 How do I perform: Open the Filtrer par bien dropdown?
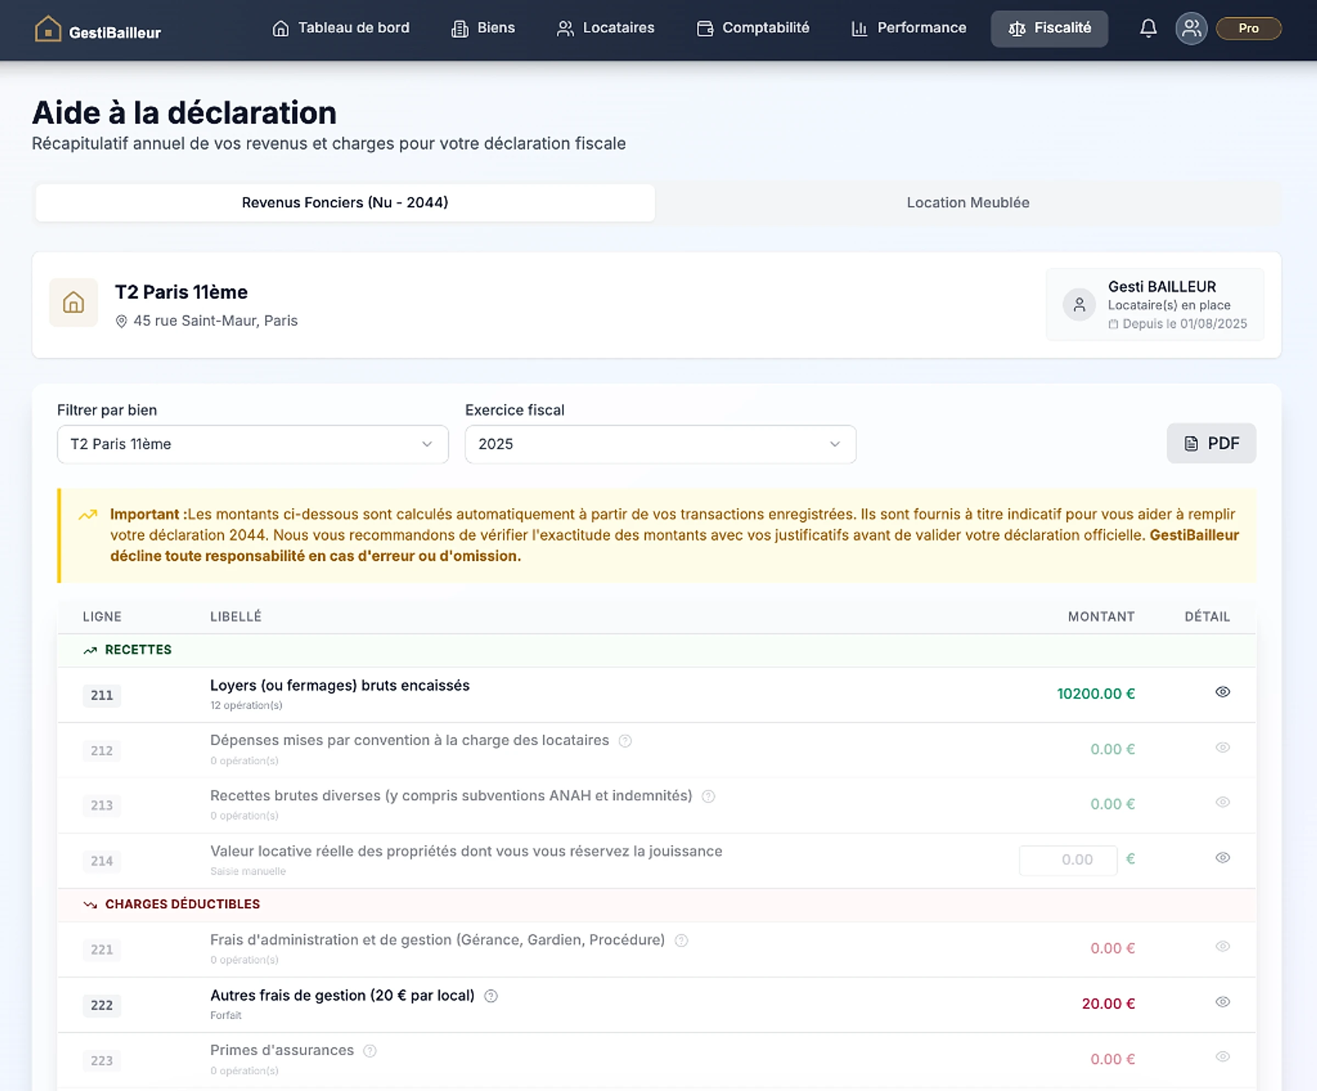253,445
